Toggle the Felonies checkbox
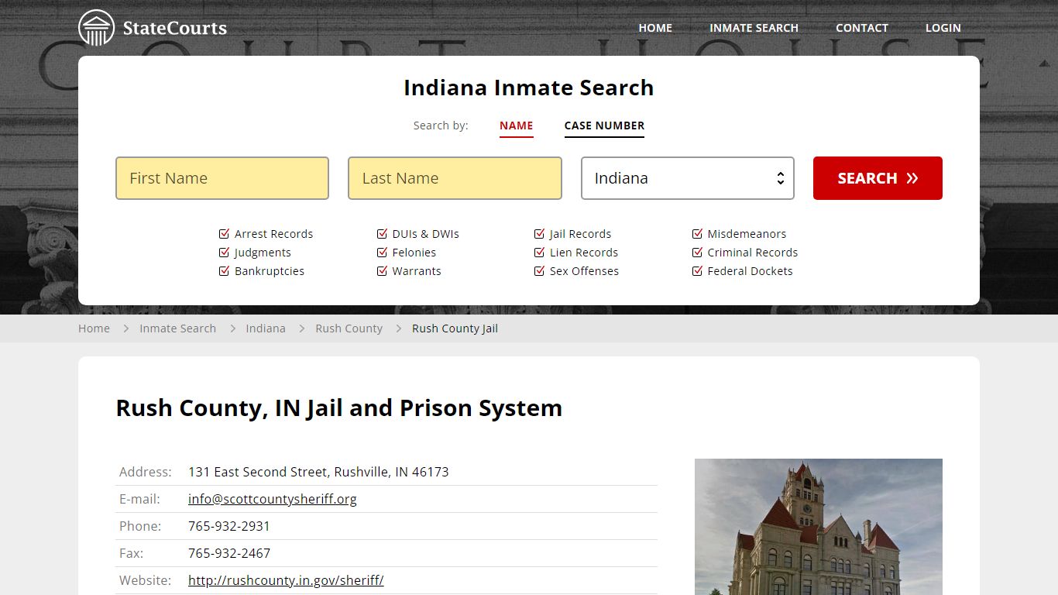This screenshot has width=1058, height=595. tap(382, 253)
